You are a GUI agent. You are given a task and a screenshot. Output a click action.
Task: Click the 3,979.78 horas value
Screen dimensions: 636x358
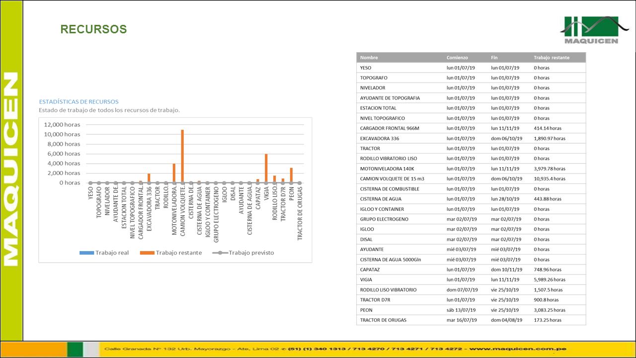point(550,169)
